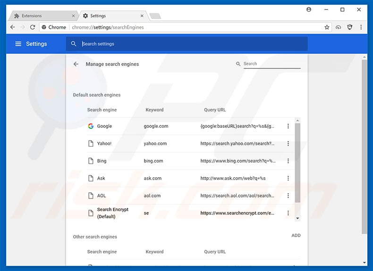373x271 pixels.
Task: Click the search engines Search field
Action: click(272, 64)
